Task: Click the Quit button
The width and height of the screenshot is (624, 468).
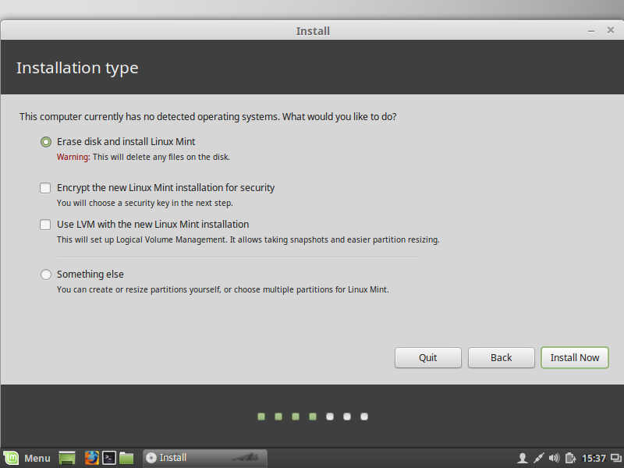Action: coord(427,358)
